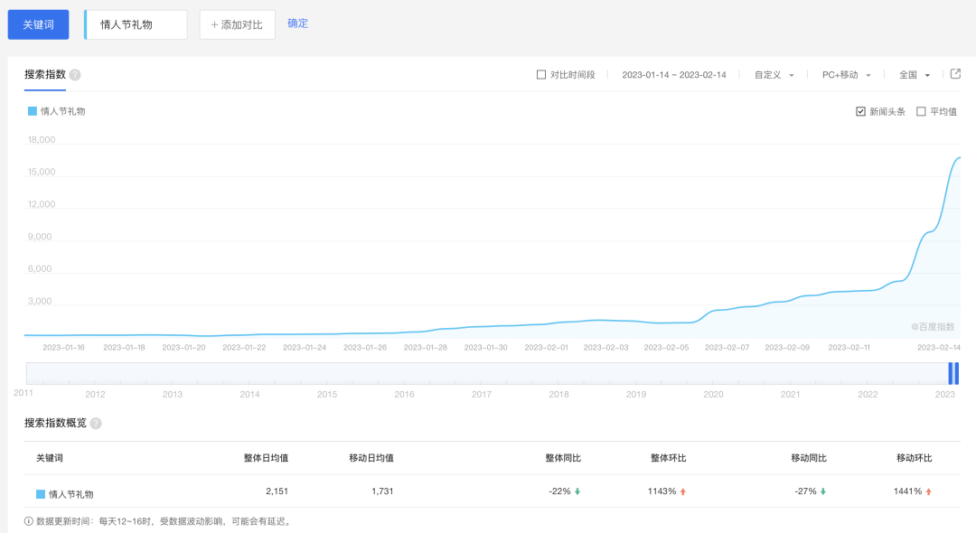The width and height of the screenshot is (976, 533).
Task: Expand the PC+移动 device dropdown
Action: point(847,75)
